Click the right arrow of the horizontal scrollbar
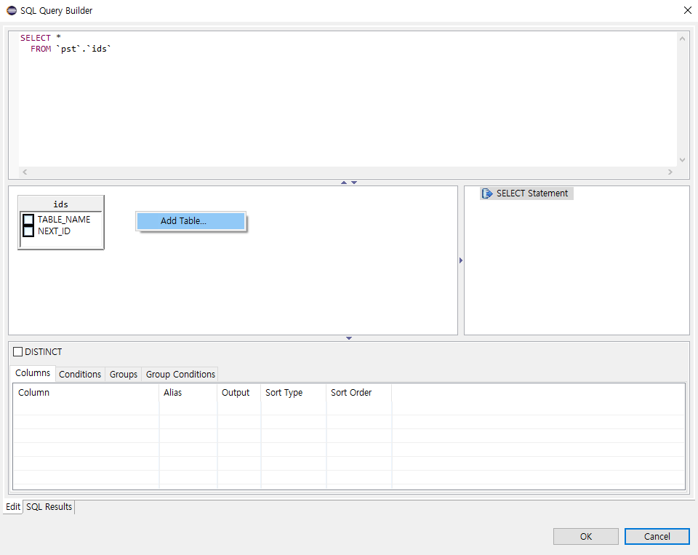The image size is (698, 555). (x=670, y=171)
